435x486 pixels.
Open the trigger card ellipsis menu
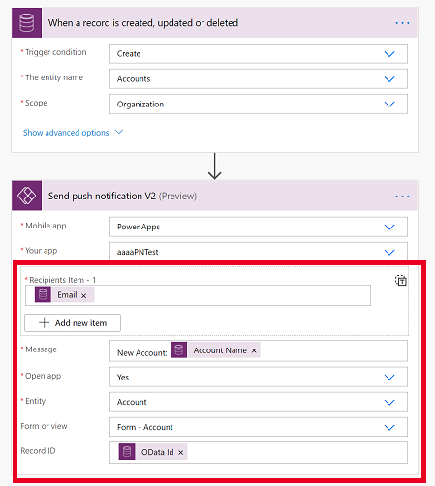pos(402,23)
